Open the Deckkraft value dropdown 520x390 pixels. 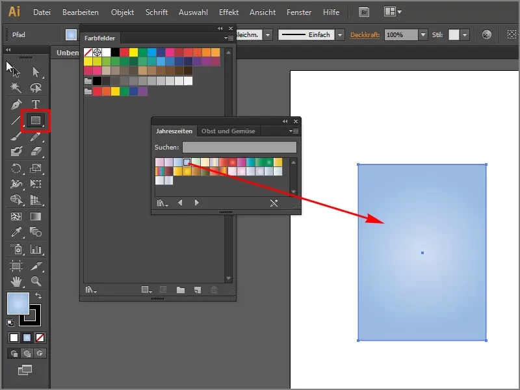pyautogui.click(x=422, y=35)
